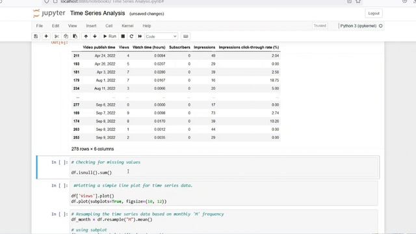Click the 'Video publish time' column header
The image size is (416, 234).
99,47
